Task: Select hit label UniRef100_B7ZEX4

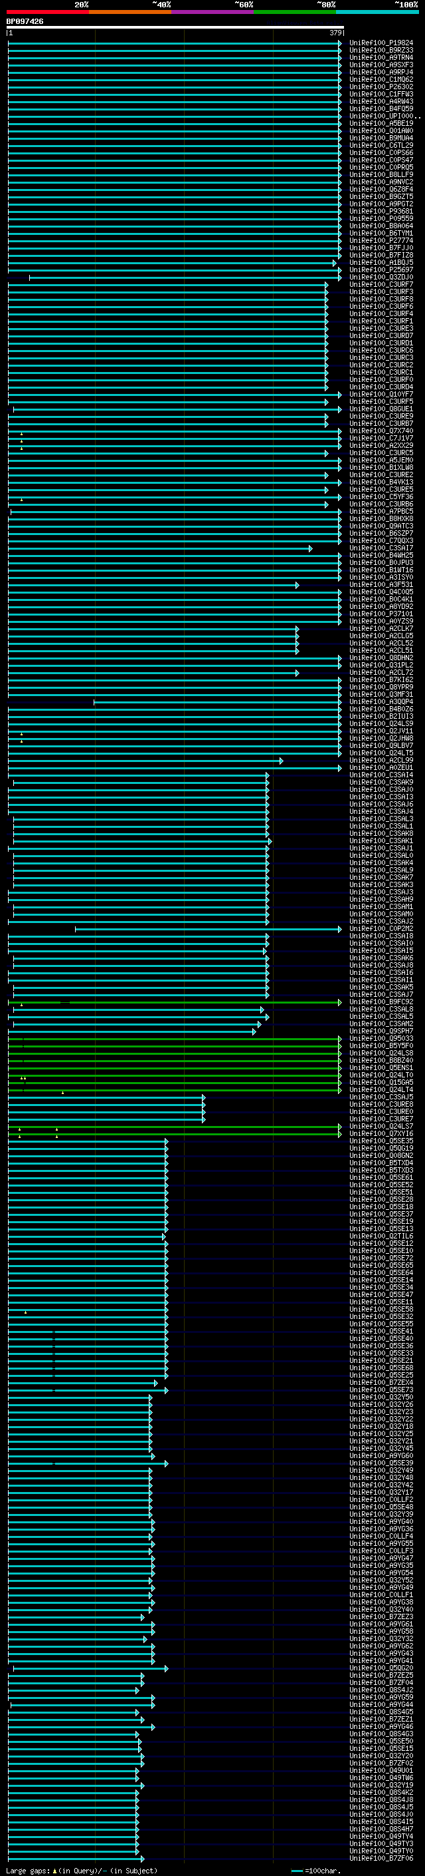Action: coord(381,1382)
